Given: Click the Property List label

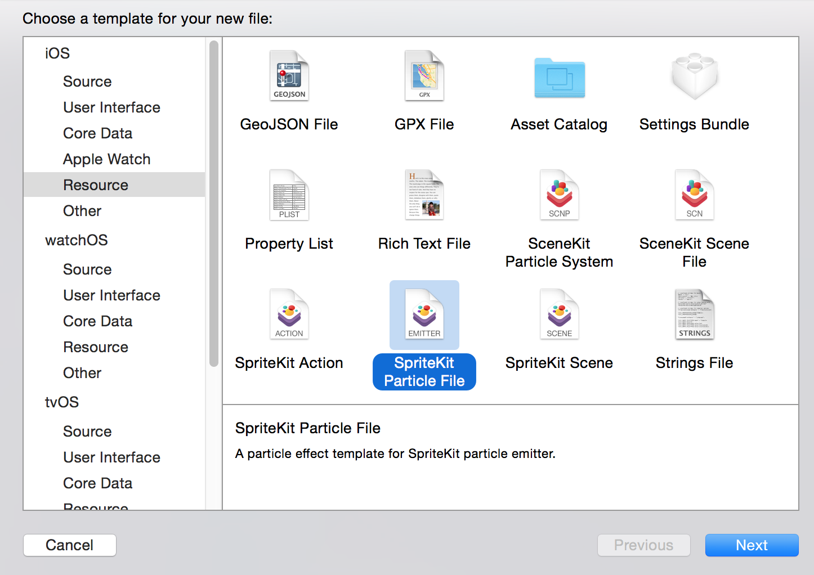Looking at the screenshot, I should pos(289,244).
